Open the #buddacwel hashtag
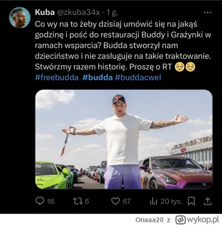The width and height of the screenshot is (222, 225). coord(138,78)
